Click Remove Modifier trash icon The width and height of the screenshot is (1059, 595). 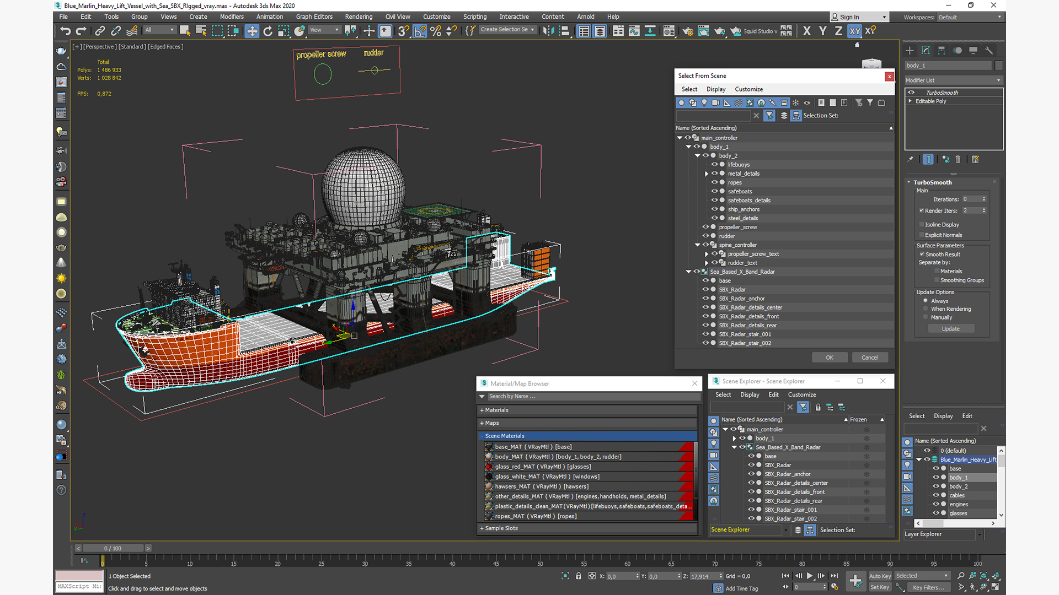pos(958,159)
